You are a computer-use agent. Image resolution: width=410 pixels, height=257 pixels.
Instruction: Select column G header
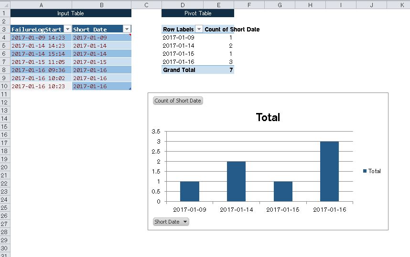click(280, 5)
